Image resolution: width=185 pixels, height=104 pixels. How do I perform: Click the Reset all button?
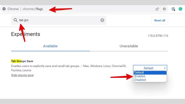pos(160,20)
